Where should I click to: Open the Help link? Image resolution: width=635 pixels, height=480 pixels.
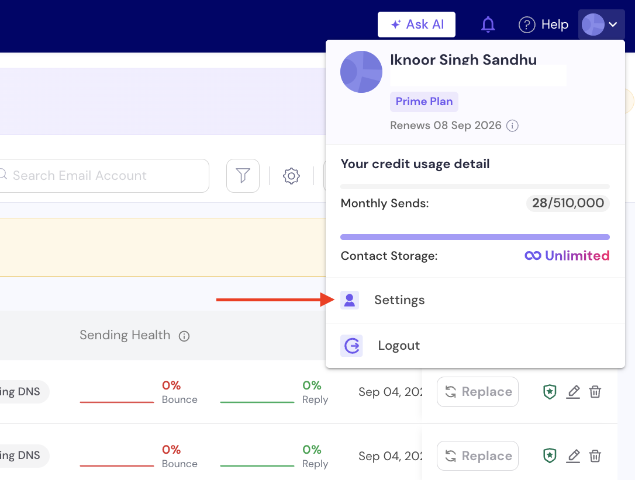click(543, 25)
